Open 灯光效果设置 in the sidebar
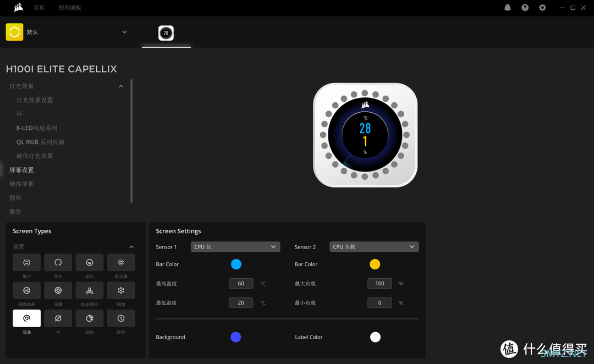Screen dimensions: 594x364 (x=35, y=100)
